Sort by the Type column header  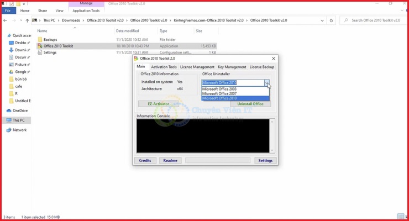pos(163,31)
